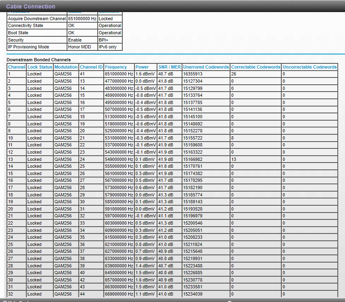Click the Lock Status column header
The height and width of the screenshot is (302, 345).
40,67
